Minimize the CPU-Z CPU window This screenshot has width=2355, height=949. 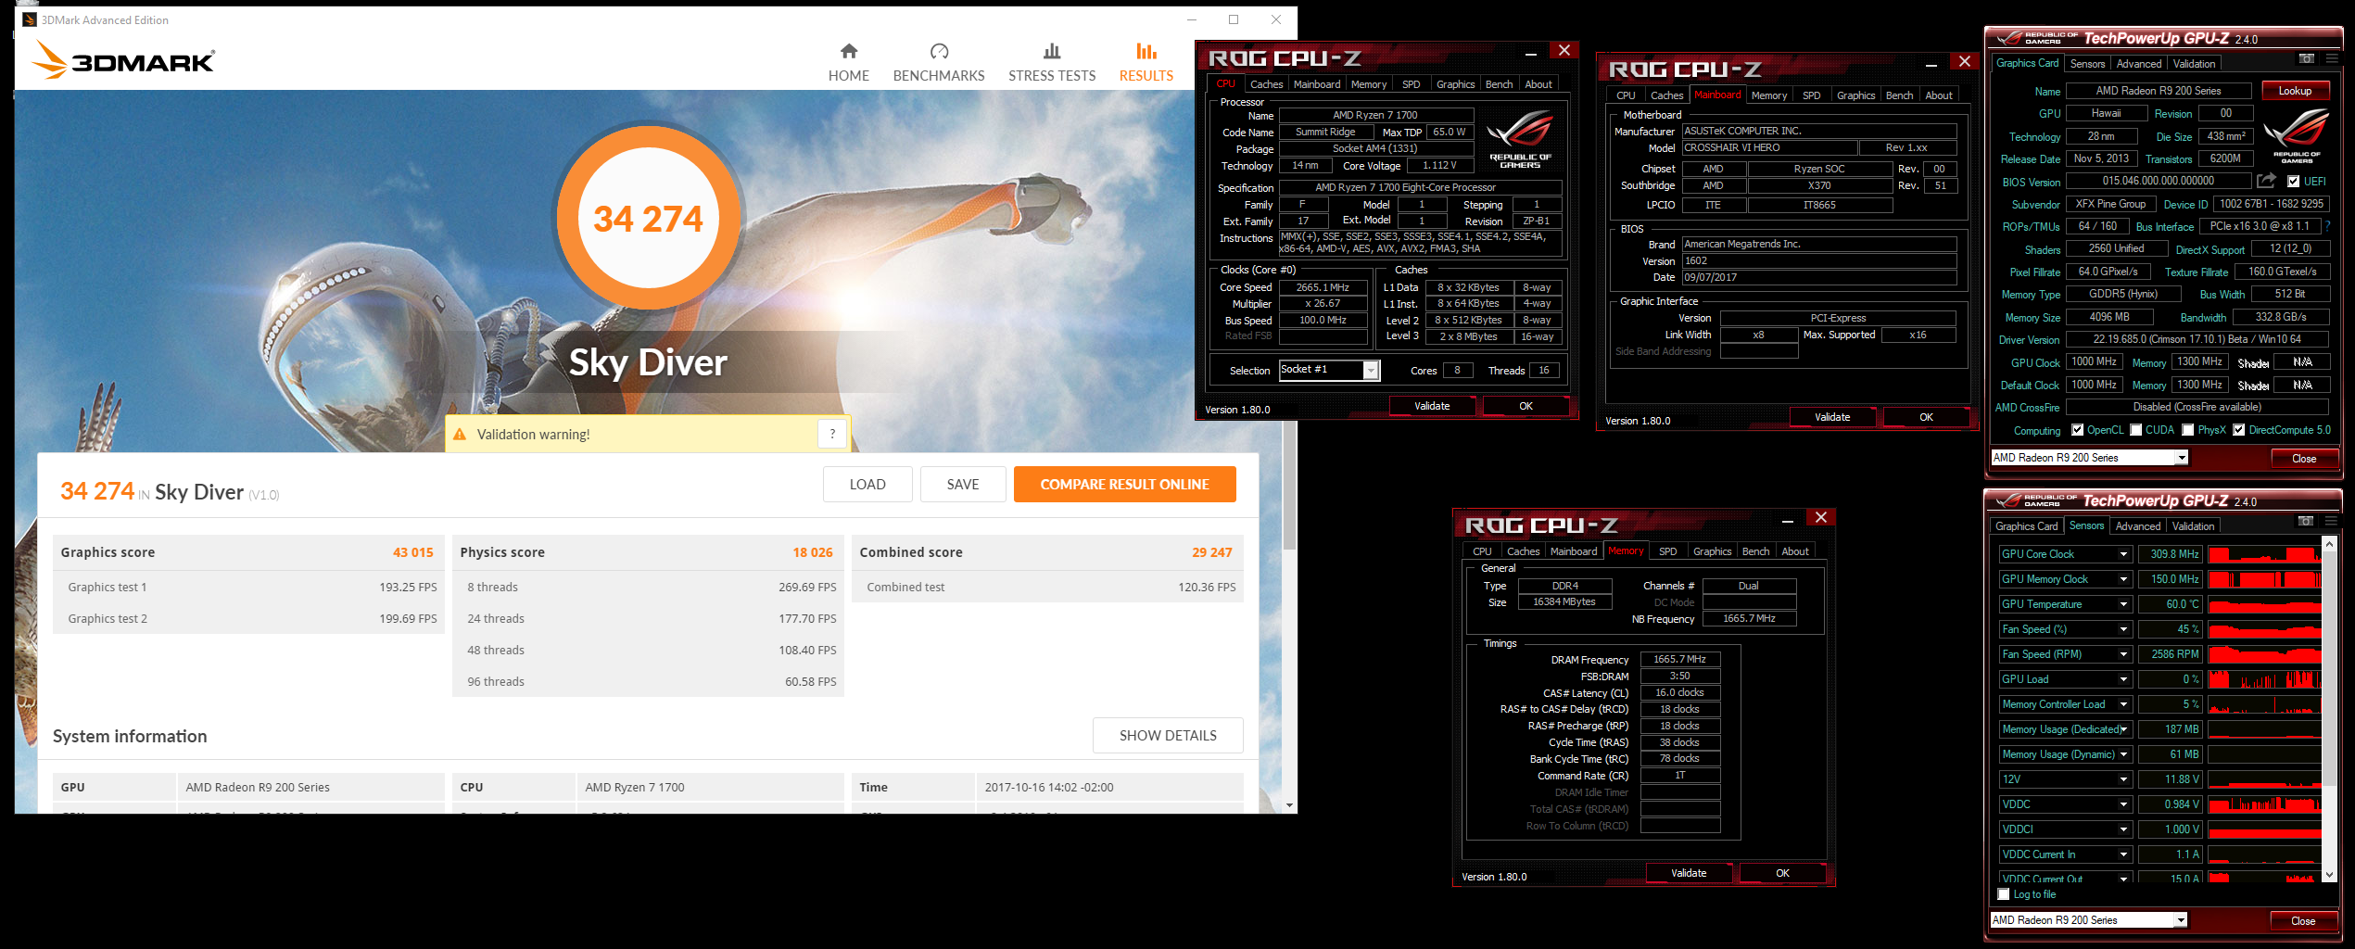(1531, 53)
